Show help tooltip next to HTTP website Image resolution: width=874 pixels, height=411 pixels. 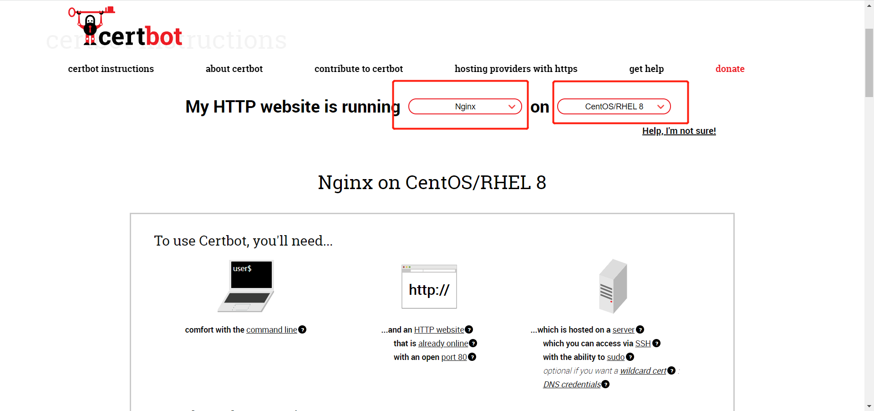(x=469, y=329)
